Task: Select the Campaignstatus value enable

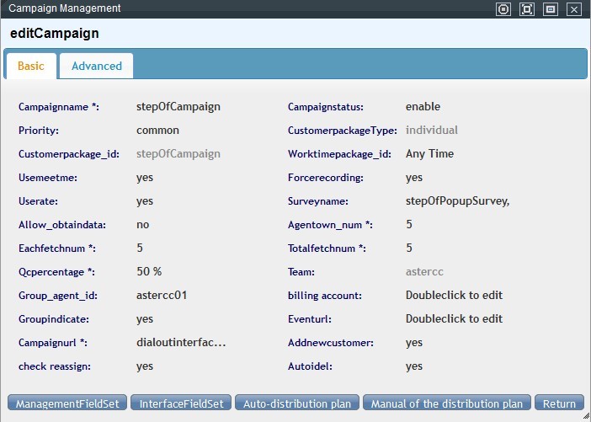Action: [423, 107]
